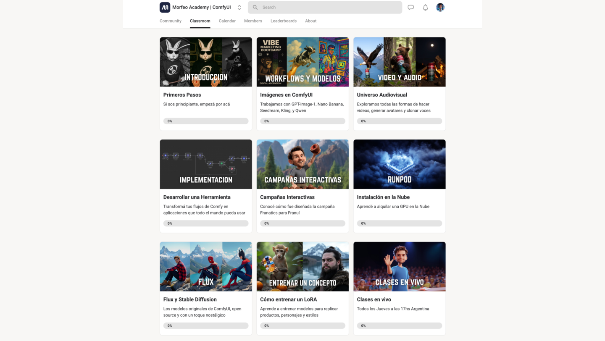Open the Entrenar un Concepto thumbnail
Image resolution: width=605 pixels, height=341 pixels.
(302, 267)
